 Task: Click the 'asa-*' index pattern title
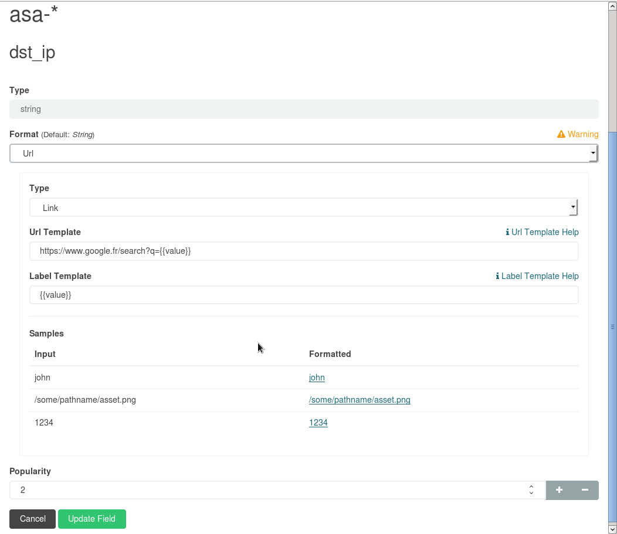pos(33,14)
